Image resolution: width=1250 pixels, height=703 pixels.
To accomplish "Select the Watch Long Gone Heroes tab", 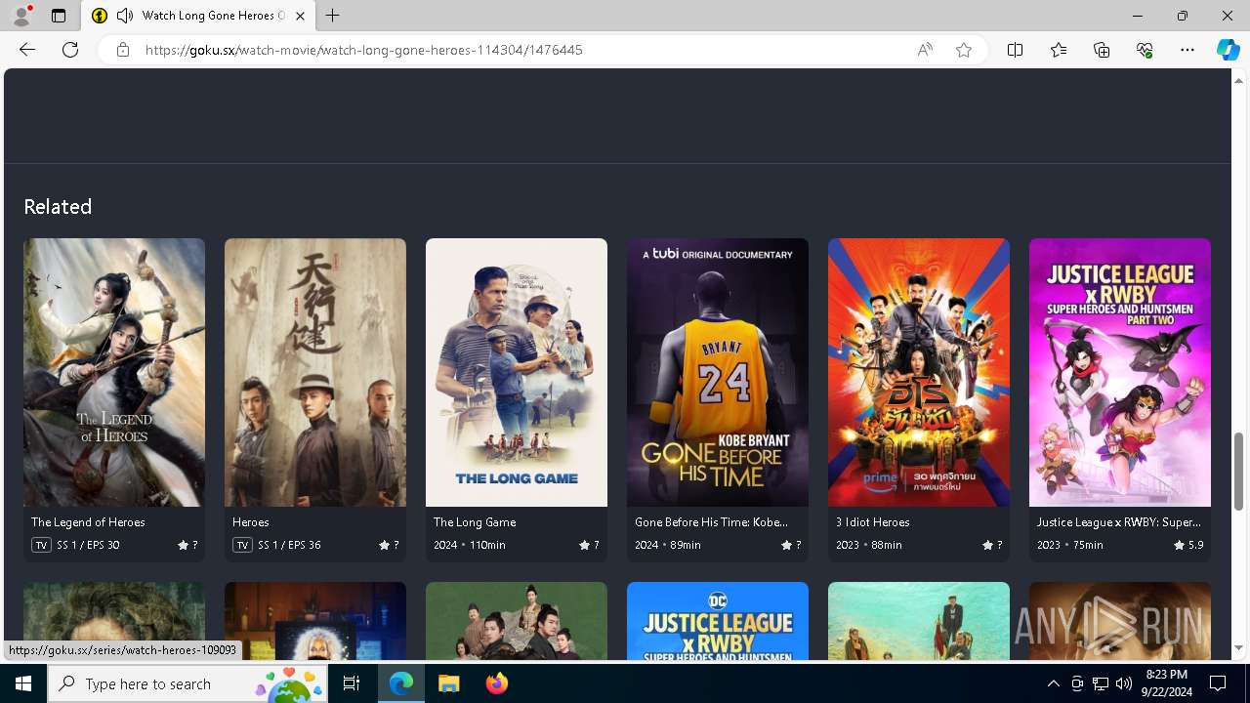I will tap(198, 16).
